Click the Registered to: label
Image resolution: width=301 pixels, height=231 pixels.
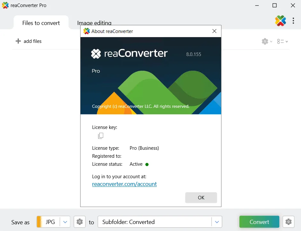(107, 156)
